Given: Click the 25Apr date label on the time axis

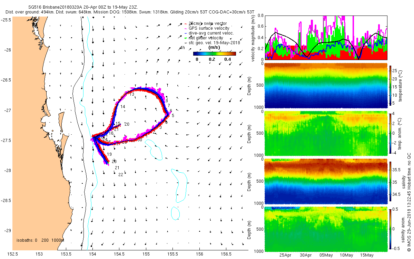Looking at the screenshot, I should coord(286,255).
